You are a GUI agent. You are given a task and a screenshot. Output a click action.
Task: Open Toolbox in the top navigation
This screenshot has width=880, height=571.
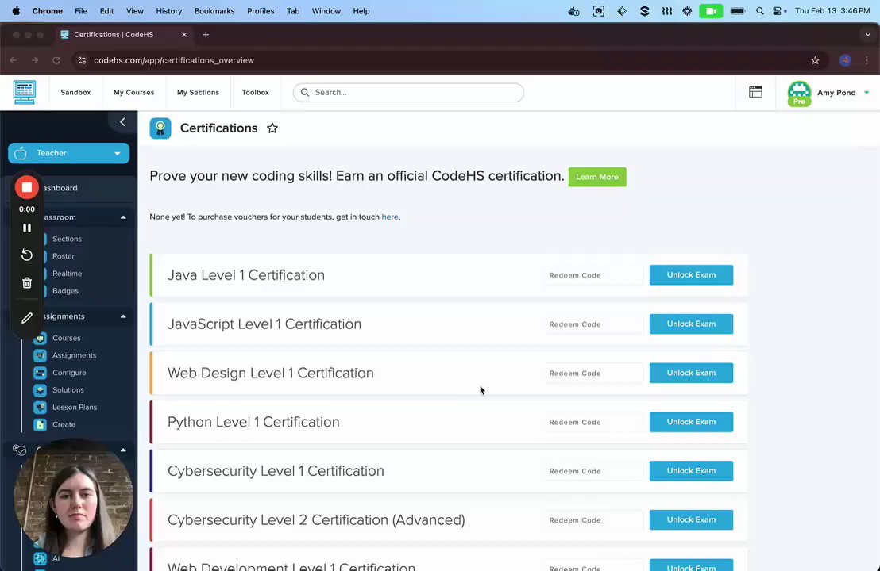[x=256, y=93]
